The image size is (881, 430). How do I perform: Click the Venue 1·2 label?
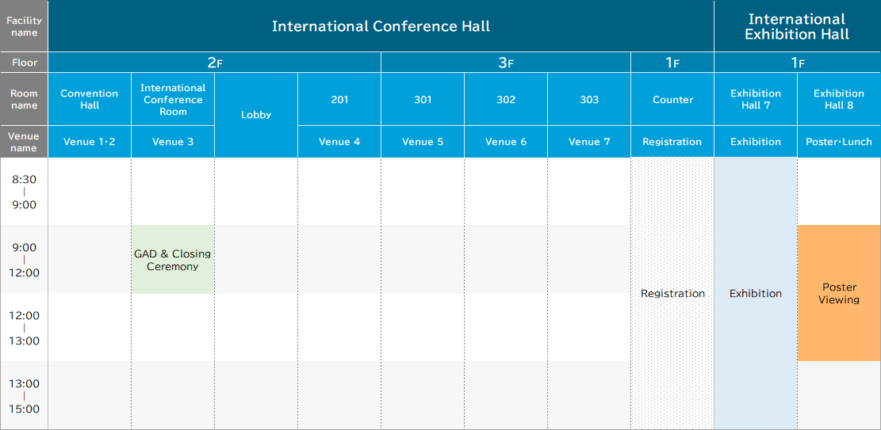[90, 142]
